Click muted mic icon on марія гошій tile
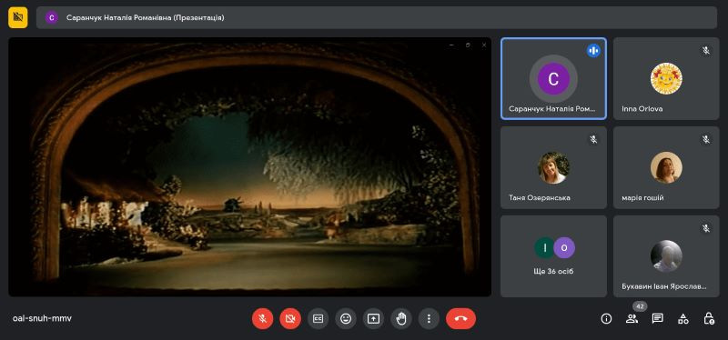Image resolution: width=728 pixels, height=340 pixels. pos(706,139)
